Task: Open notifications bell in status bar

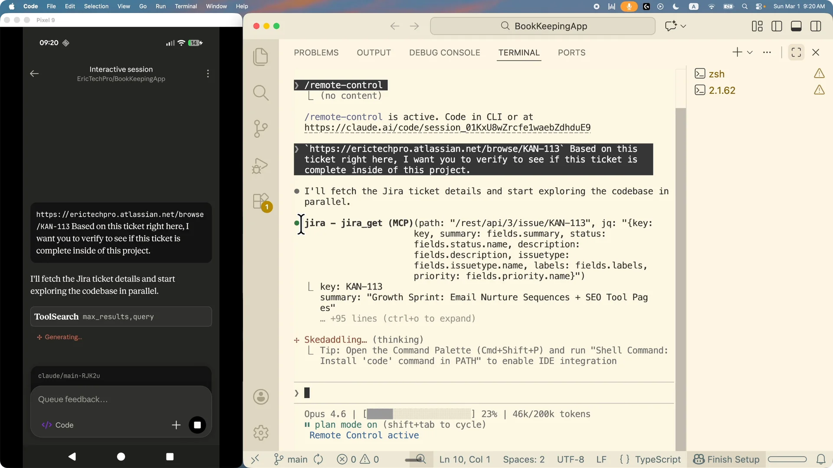Action: tap(821, 459)
